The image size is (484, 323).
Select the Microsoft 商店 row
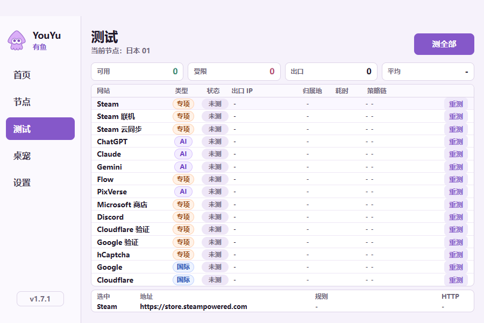(x=282, y=205)
